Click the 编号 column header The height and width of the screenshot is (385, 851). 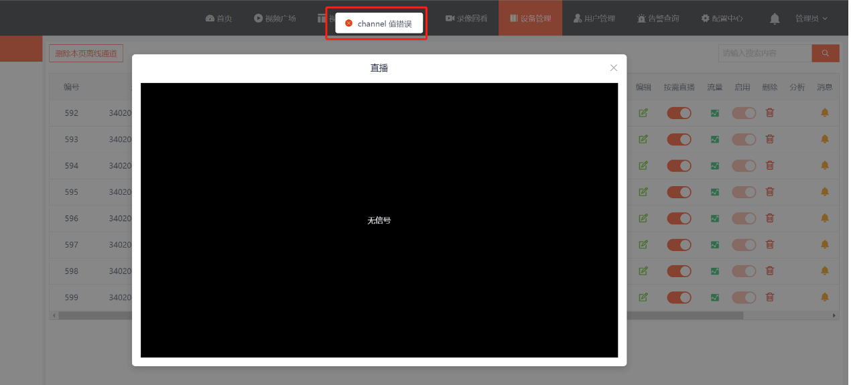click(72, 87)
